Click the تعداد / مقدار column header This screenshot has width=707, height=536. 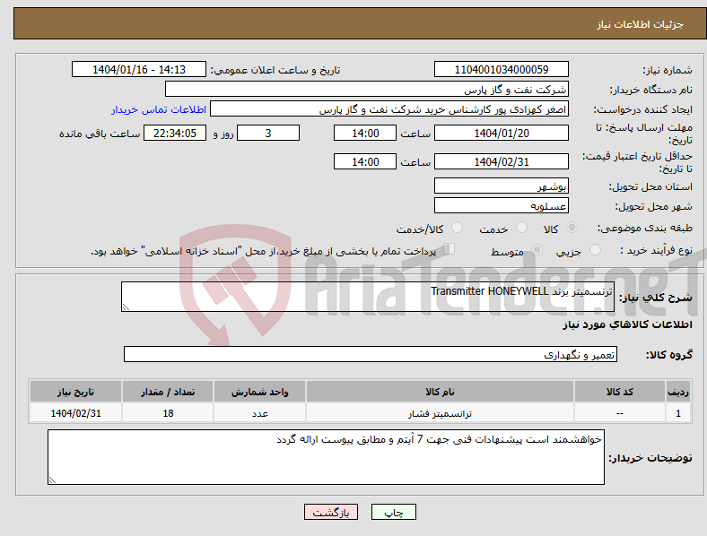tap(168, 392)
